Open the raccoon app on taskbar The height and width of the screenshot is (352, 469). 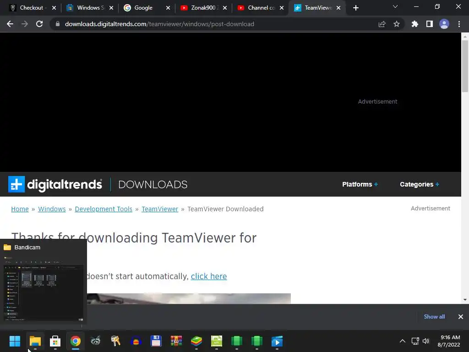(95, 341)
